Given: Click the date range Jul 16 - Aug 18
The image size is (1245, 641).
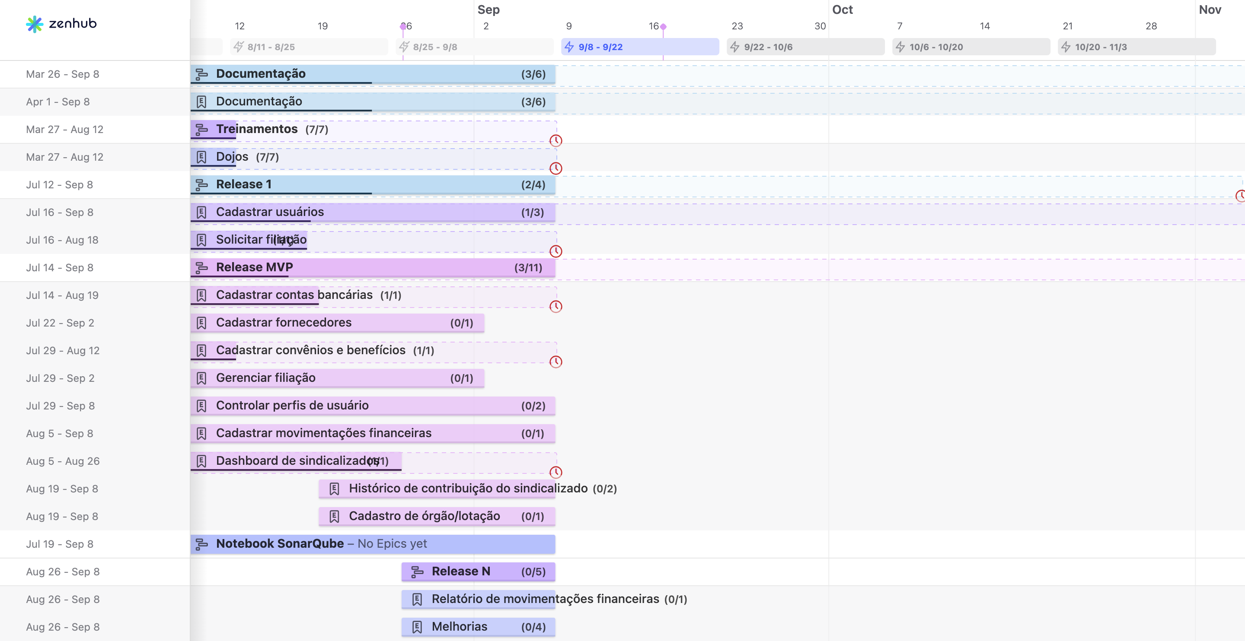Looking at the screenshot, I should pos(62,240).
